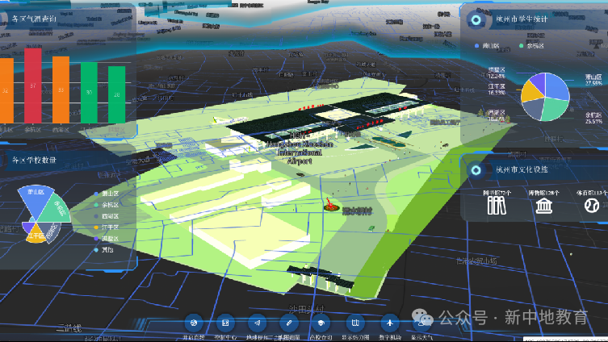Click the green temperature bar labeled 30
This screenshot has width=608, height=342.
[x=89, y=93]
